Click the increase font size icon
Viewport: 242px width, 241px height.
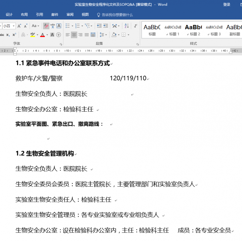click(x=19, y=26)
